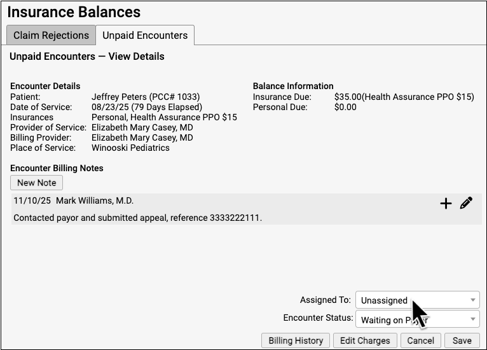This screenshot has height=350, width=487.
Task: Click Winooski Pediatrics place of service
Action: 130,148
